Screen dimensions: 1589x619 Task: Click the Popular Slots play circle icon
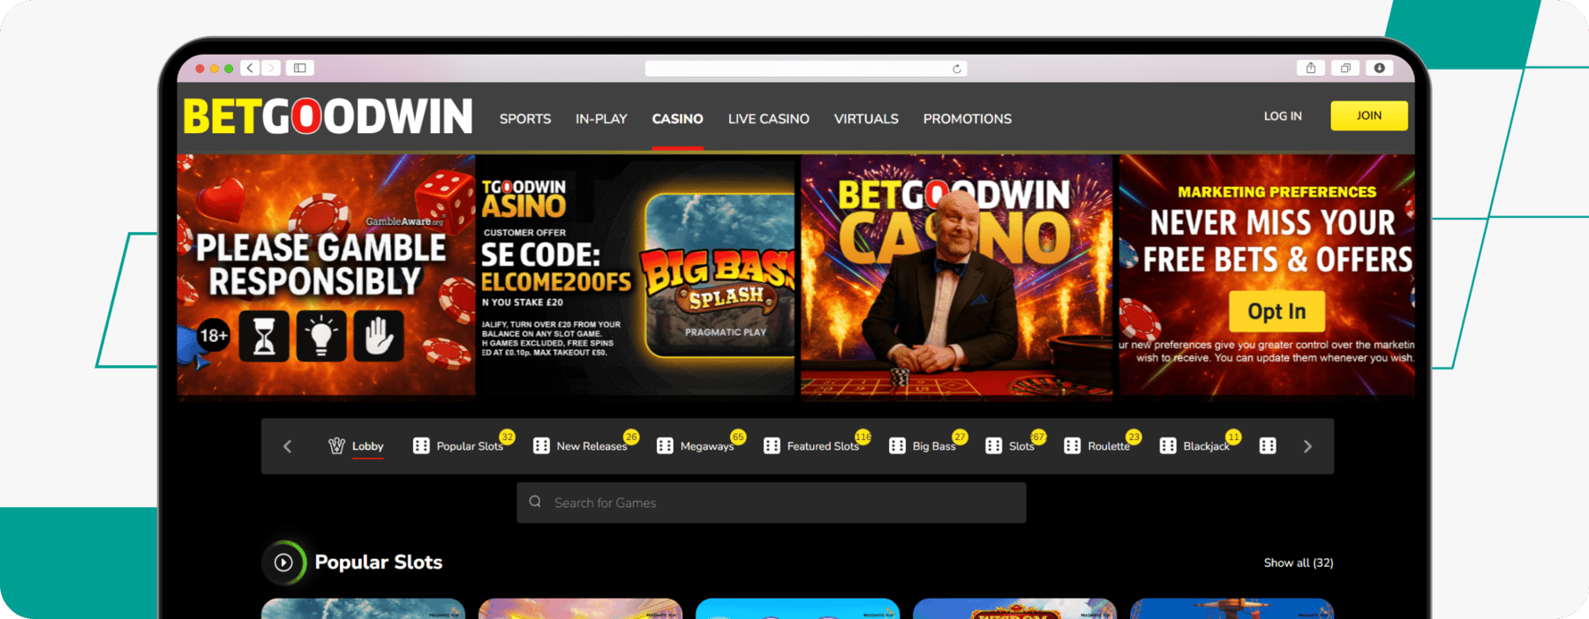(x=283, y=563)
